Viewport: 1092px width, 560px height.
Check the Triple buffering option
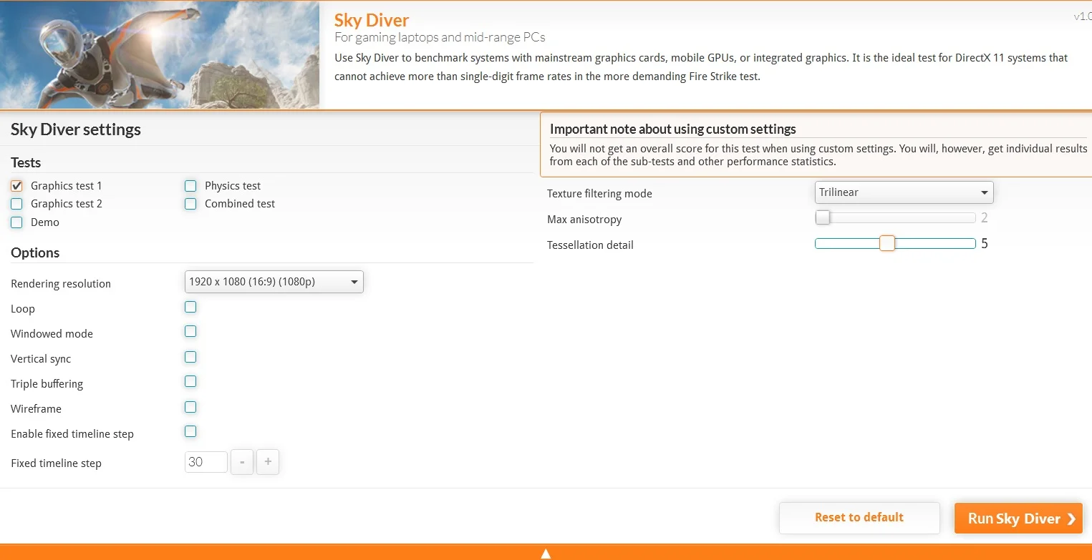click(190, 382)
